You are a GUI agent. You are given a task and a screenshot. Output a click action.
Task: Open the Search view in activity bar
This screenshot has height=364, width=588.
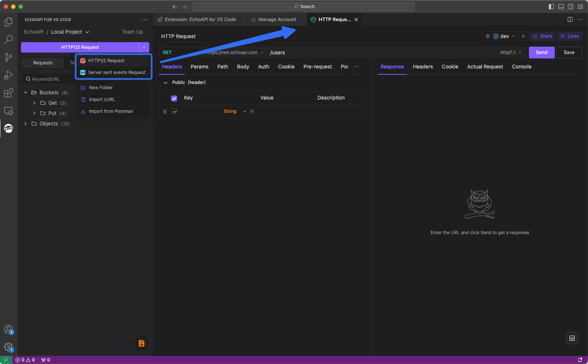click(9, 40)
